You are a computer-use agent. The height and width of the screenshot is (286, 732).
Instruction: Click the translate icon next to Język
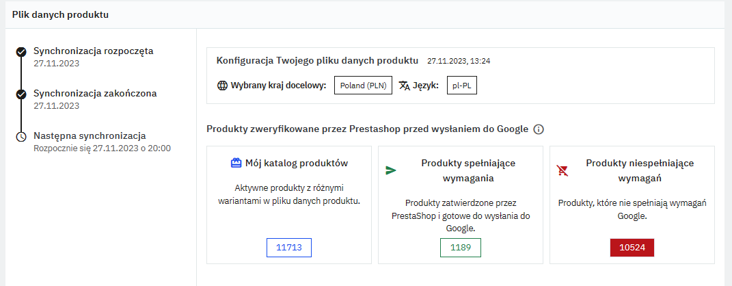pyautogui.click(x=405, y=86)
